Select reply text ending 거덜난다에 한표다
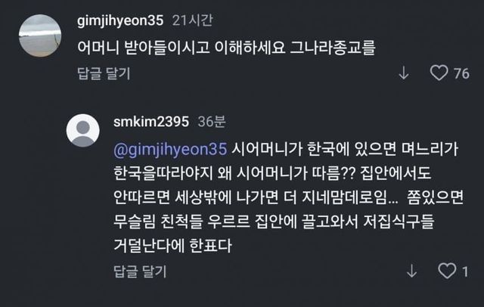484x307 pixels. (x=172, y=246)
